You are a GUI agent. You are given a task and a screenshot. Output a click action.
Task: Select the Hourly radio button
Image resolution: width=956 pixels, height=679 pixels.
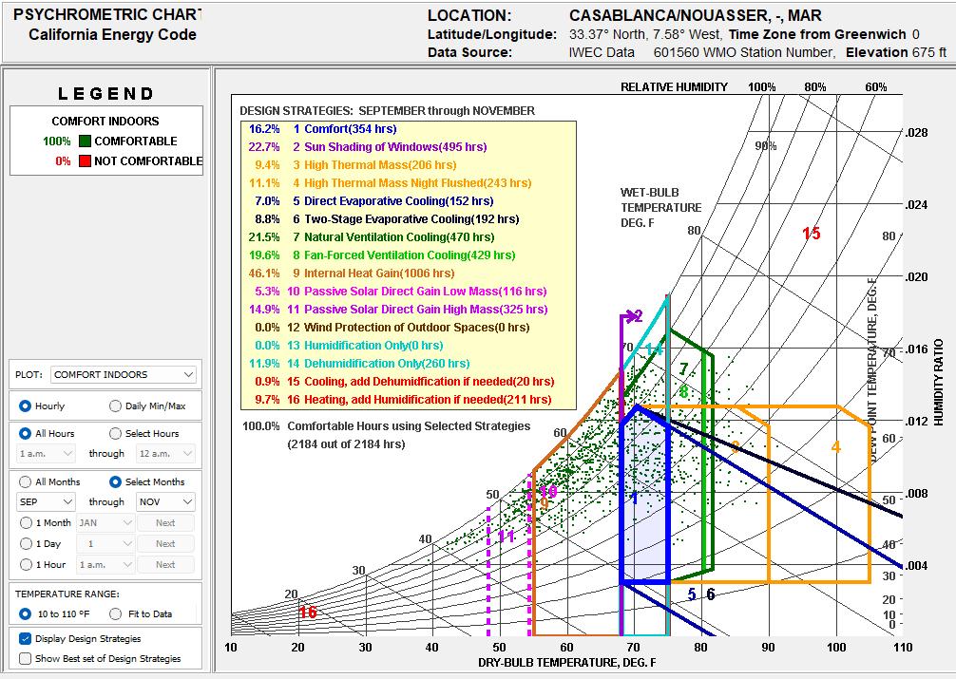coord(25,406)
